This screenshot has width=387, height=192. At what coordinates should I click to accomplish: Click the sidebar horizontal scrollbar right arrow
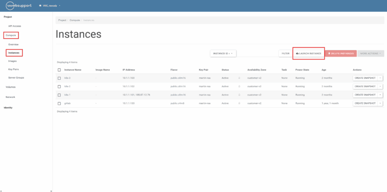click(x=51, y=191)
